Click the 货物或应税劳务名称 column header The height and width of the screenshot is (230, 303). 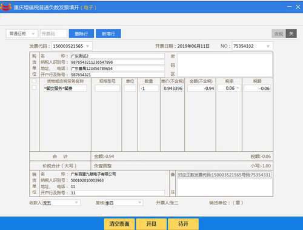pyautogui.click(x=65, y=81)
